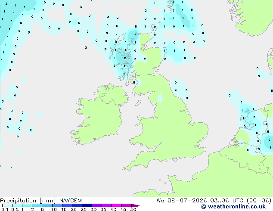Click the 'Precipitation [mm]' title text
The height and width of the screenshot is (211, 273).
tap(28, 201)
